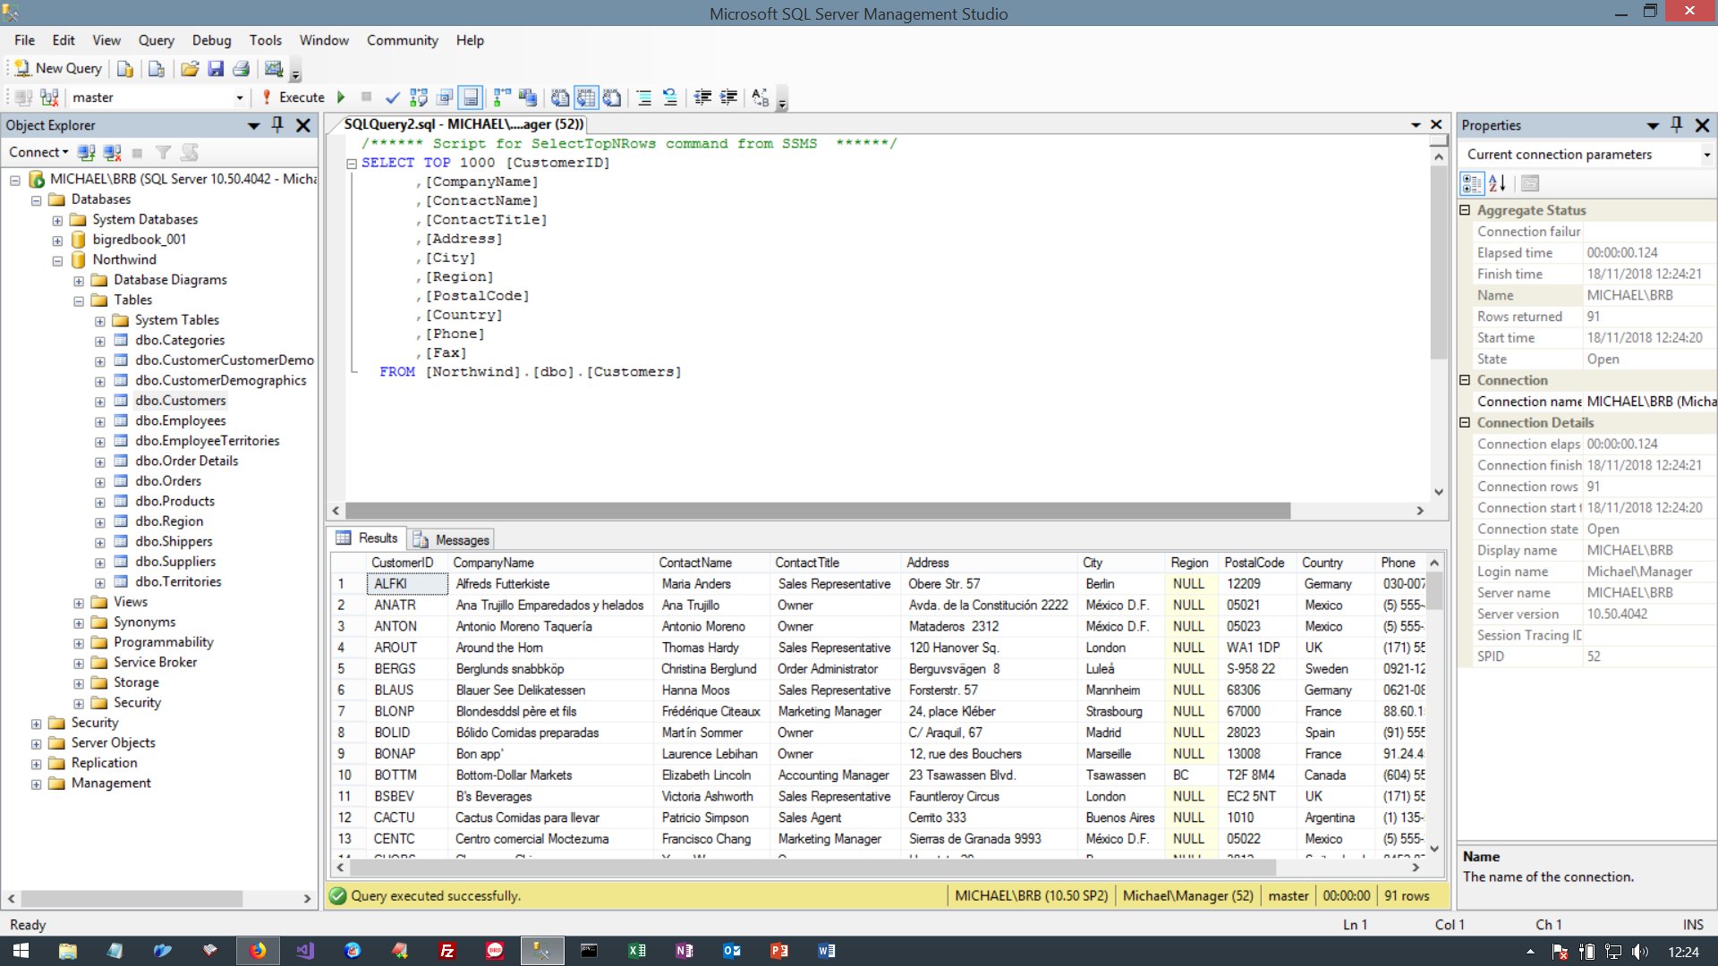Click the vertical scrollbar of the results grid
The image size is (1718, 966).
click(x=1434, y=592)
